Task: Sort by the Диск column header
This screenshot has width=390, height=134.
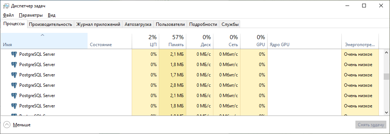Action: point(200,41)
